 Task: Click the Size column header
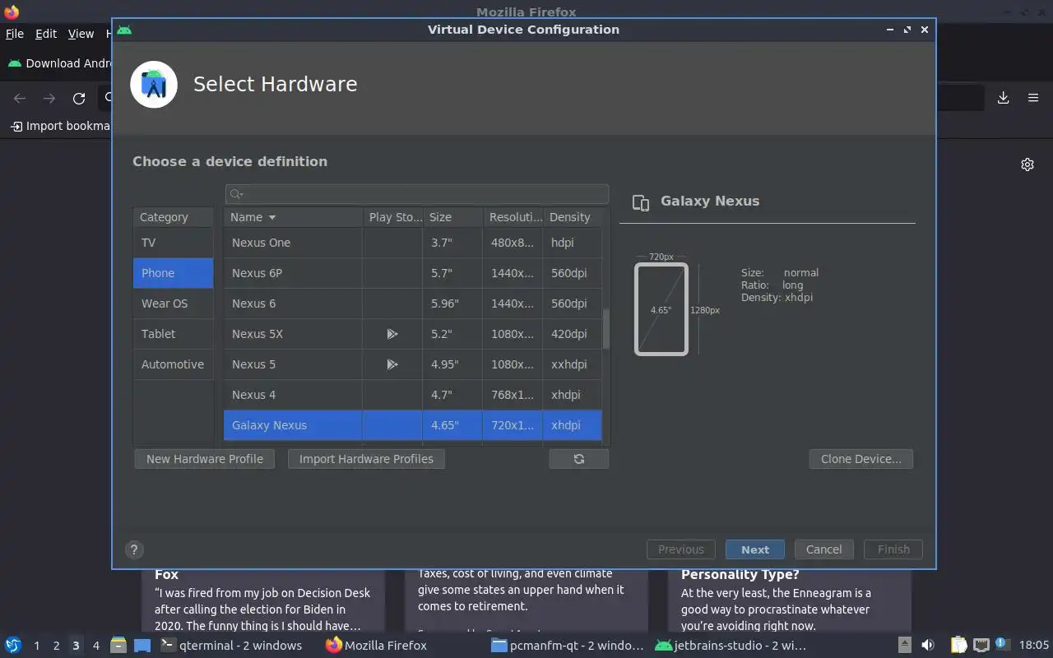[452, 217]
